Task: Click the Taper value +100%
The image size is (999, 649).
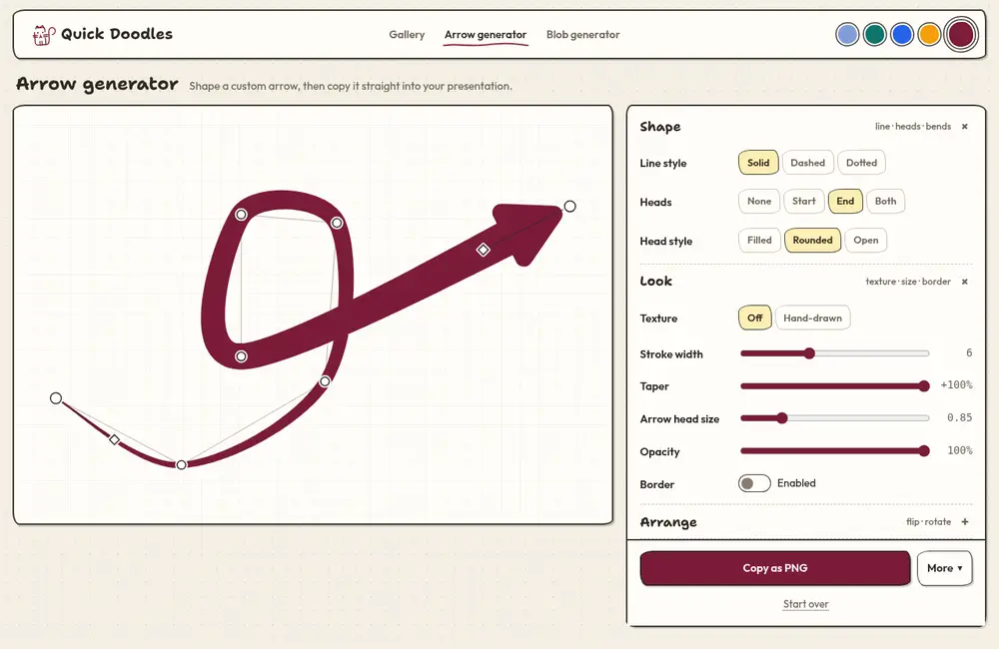Action: 956,384
